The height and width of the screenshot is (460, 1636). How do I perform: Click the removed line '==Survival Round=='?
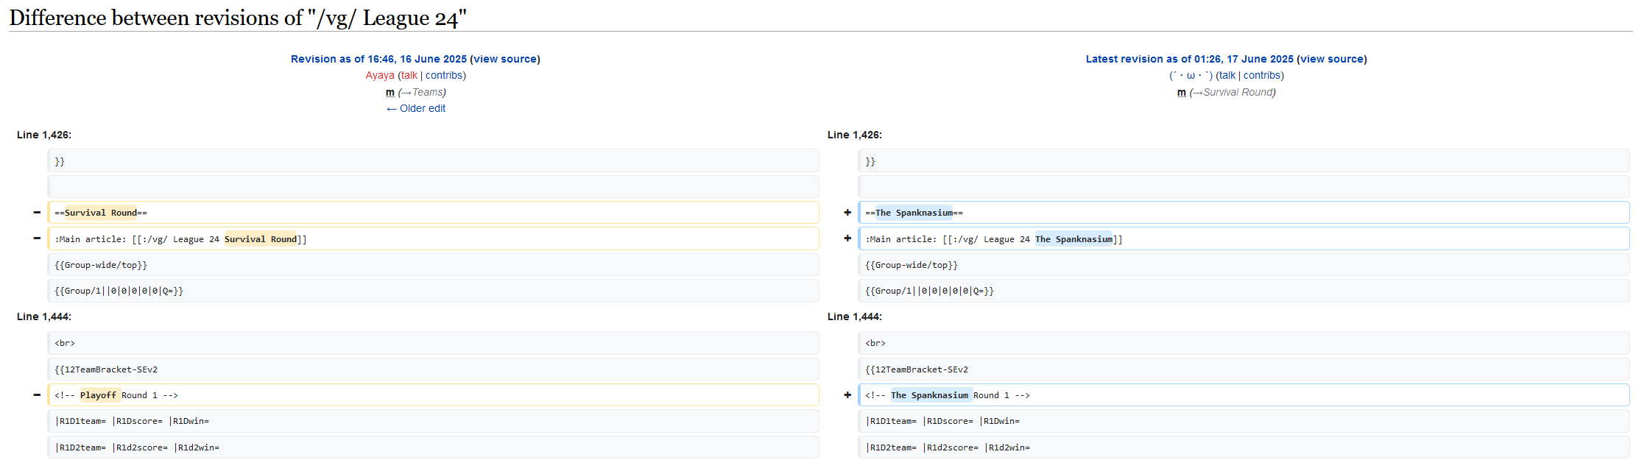(433, 213)
